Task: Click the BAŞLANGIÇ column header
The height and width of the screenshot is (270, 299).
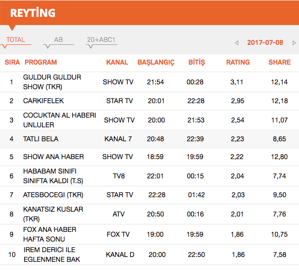Action: [x=156, y=62]
